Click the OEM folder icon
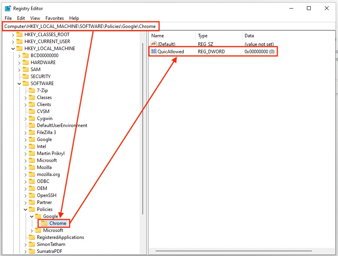 click(x=32, y=188)
